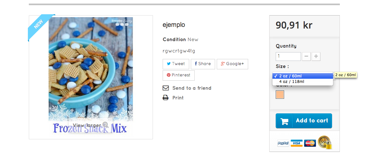
Task: Click the envelope icon beside Send to a friend
Action: point(166,88)
